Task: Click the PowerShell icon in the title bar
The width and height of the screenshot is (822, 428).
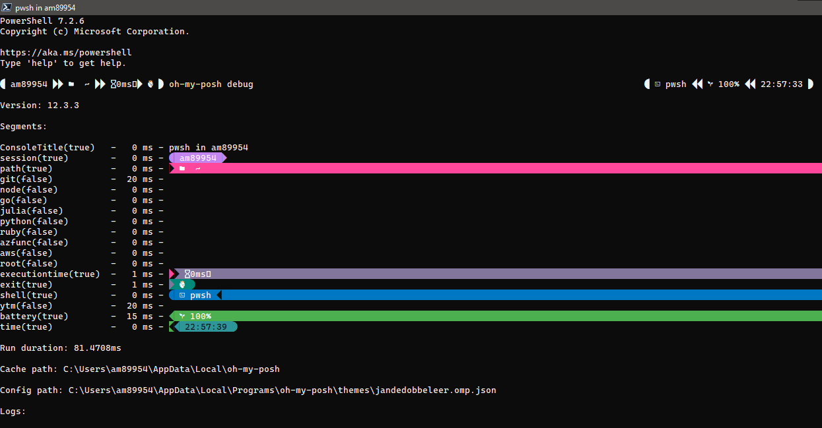Action: [6, 8]
